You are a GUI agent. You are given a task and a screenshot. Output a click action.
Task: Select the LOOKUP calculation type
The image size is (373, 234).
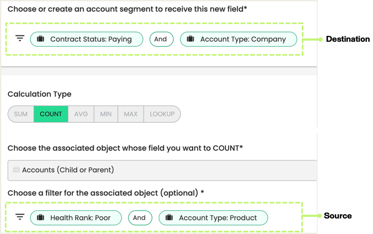click(x=162, y=114)
